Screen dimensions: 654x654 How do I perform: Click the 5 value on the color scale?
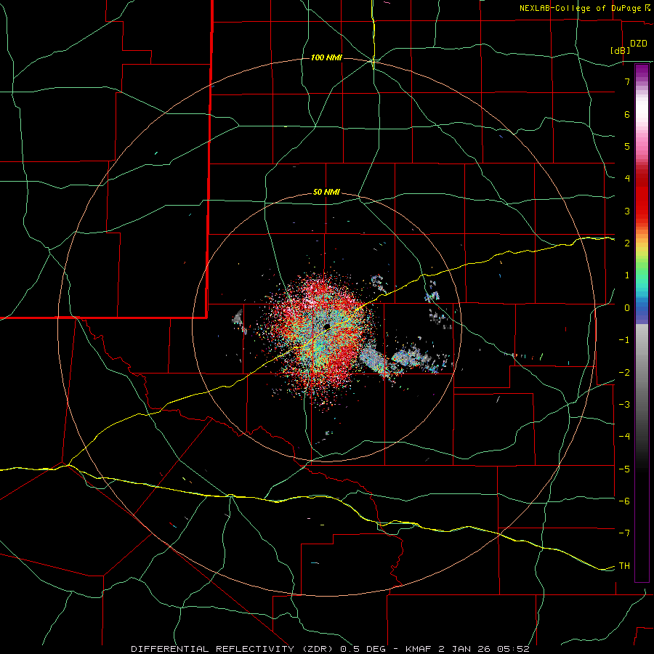tap(627, 146)
